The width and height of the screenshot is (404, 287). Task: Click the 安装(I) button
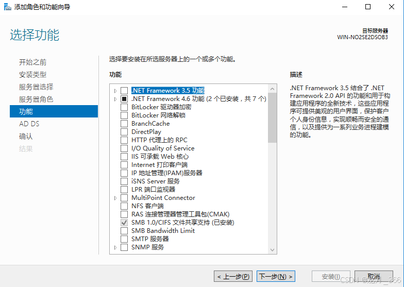pyautogui.click(x=331, y=276)
